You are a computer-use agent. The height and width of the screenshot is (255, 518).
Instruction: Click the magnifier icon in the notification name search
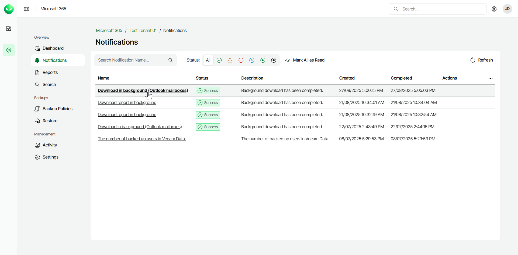click(x=171, y=60)
